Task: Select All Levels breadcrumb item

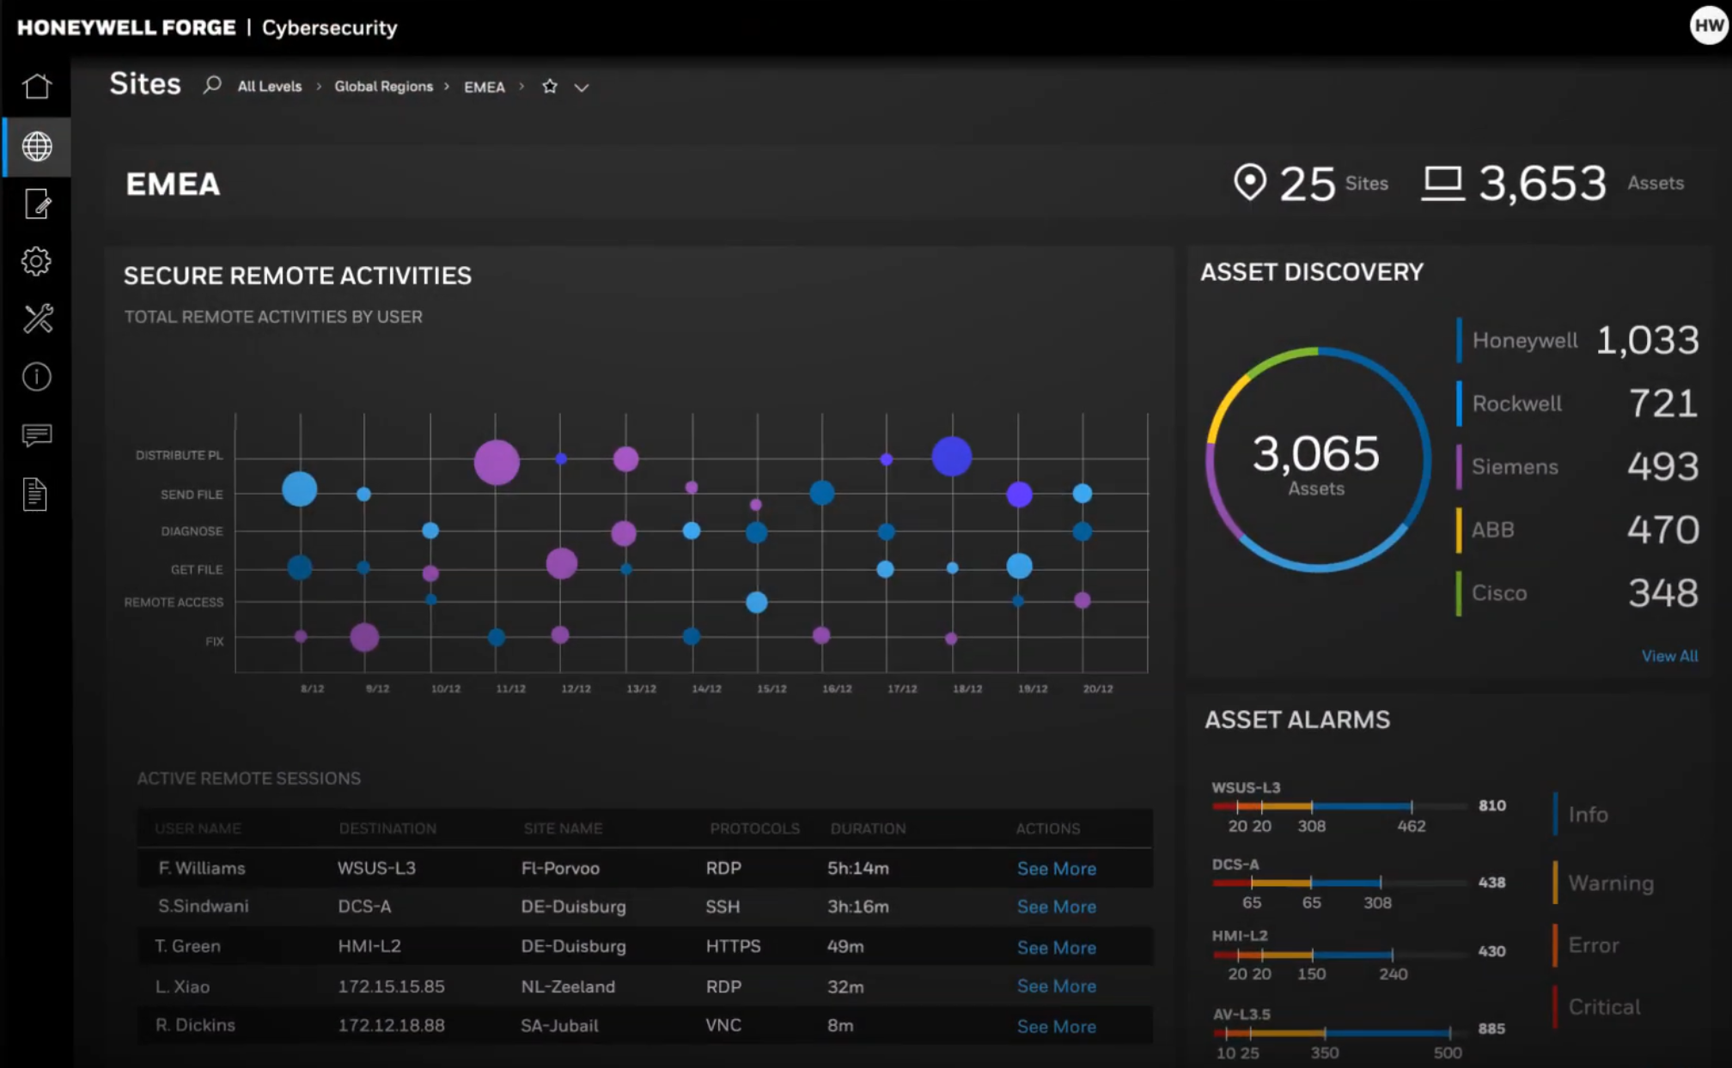Action: [x=270, y=87]
